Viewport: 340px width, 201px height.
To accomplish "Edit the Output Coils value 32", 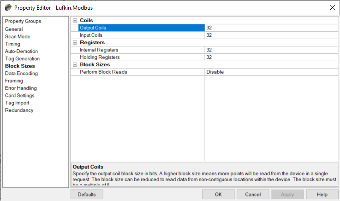I will 271,28.
